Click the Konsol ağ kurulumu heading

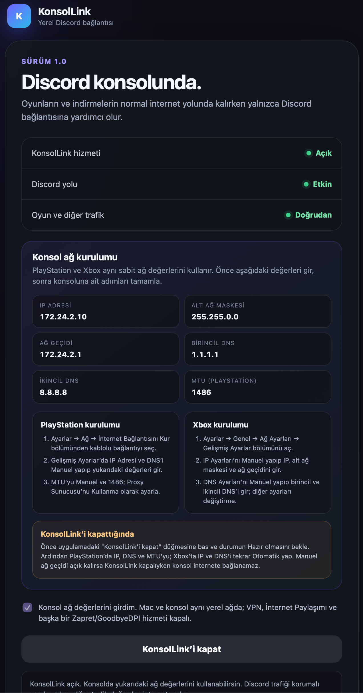coord(75,257)
